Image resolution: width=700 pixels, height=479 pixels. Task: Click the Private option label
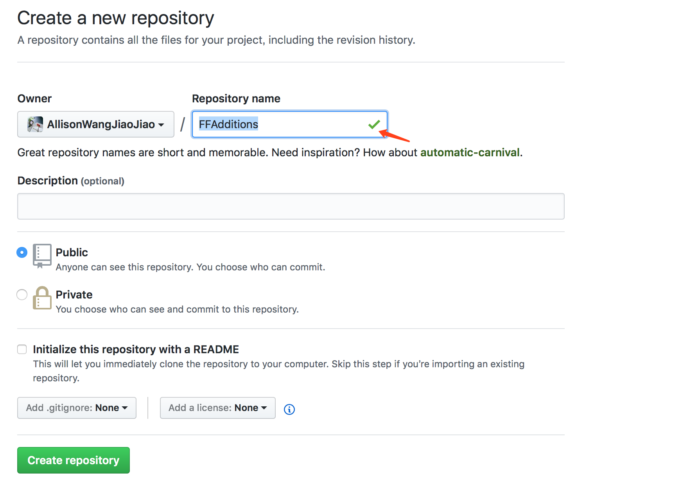tap(74, 295)
